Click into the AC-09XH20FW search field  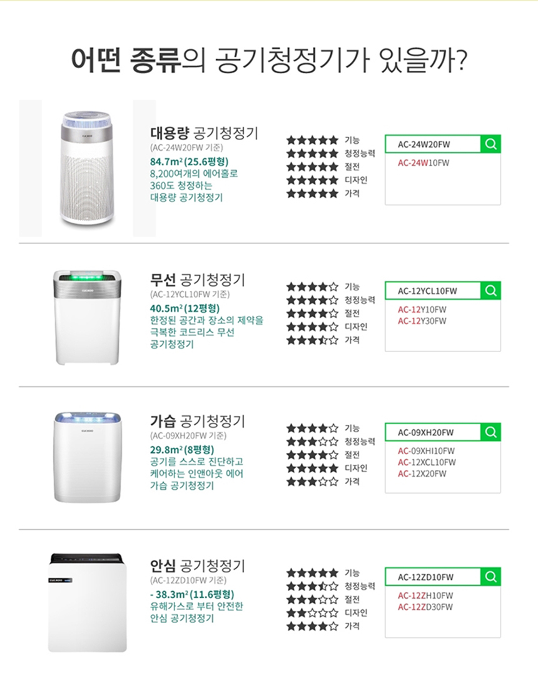coord(433,432)
